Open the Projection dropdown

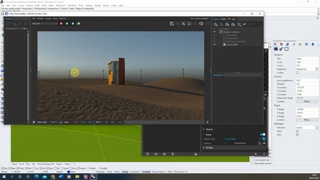pyautogui.click(x=316, y=69)
